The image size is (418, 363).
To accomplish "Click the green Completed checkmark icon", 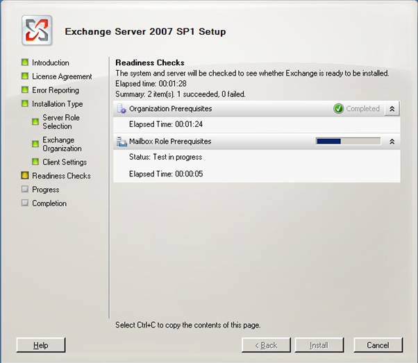I will pos(338,108).
